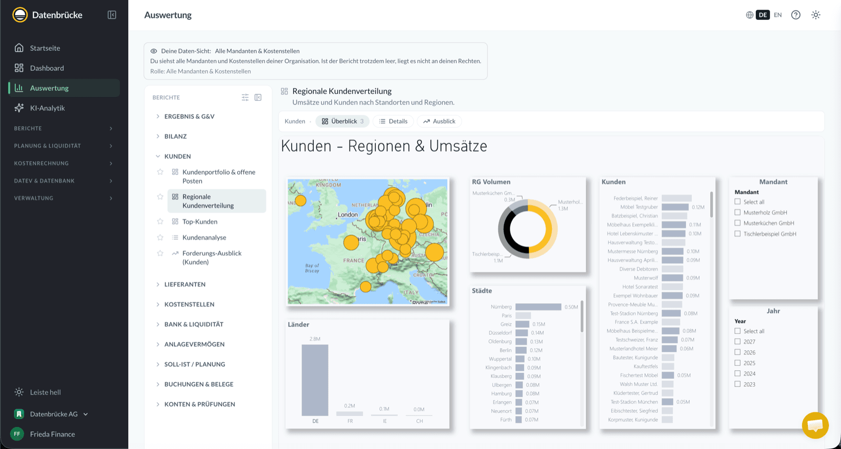
Task: Toggle the theme sun icon
Action: tap(816, 15)
